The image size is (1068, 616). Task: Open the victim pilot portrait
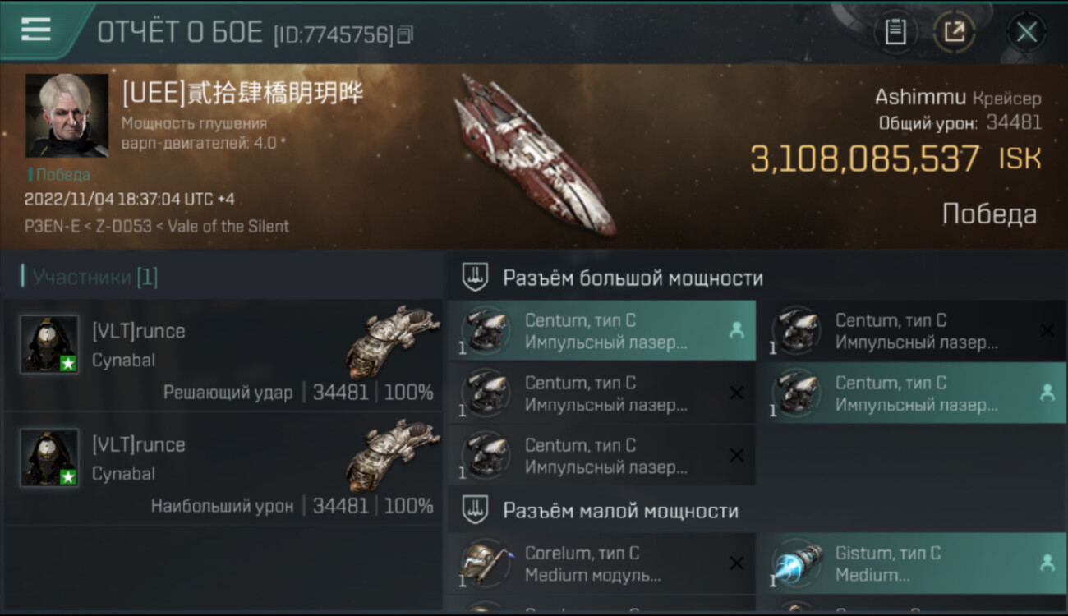(67, 116)
